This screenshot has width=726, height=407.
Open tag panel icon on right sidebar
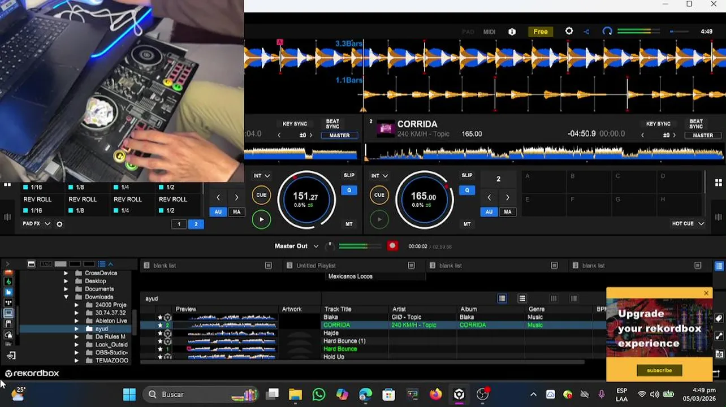click(x=719, y=318)
